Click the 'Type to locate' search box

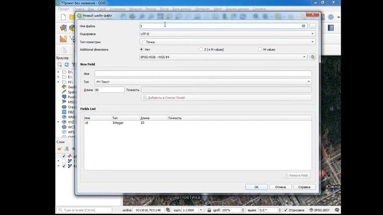84,210
